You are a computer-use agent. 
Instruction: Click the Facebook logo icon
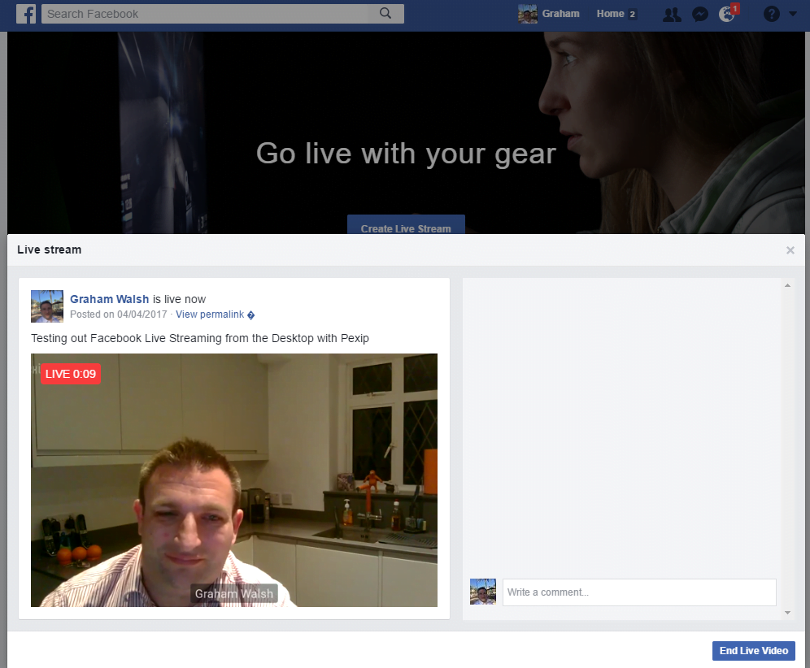(26, 14)
